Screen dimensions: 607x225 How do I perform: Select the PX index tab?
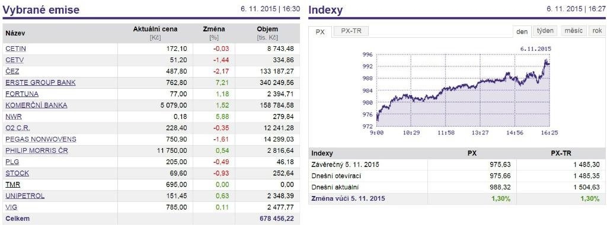point(320,32)
